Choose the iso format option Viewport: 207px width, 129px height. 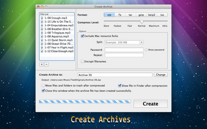162,15
